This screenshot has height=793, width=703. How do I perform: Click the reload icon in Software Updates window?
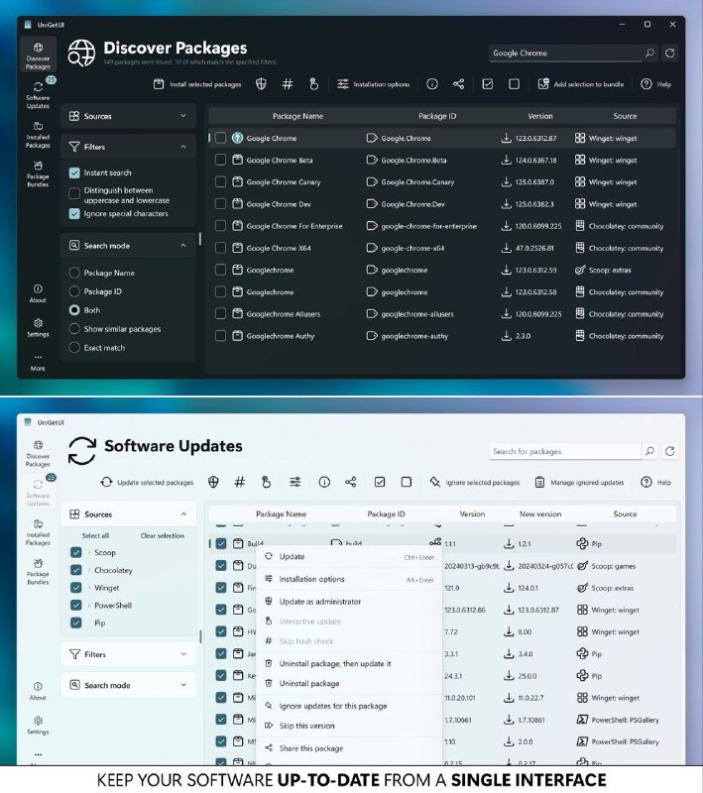click(x=670, y=451)
